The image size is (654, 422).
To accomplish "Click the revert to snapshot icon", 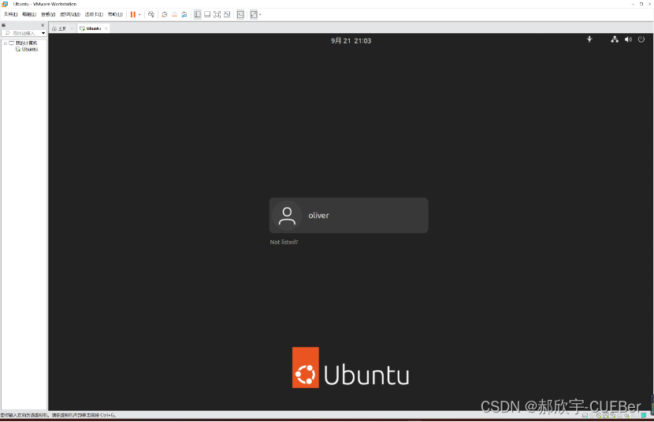I will [174, 15].
